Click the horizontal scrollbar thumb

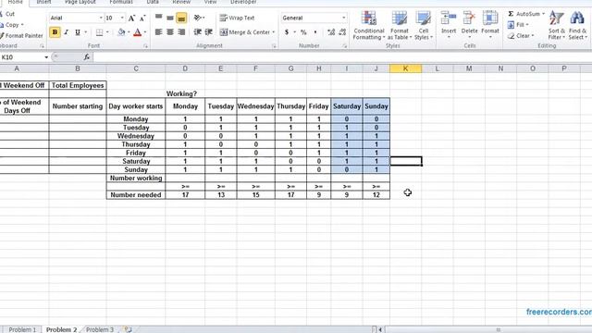pyautogui.click(x=499, y=330)
